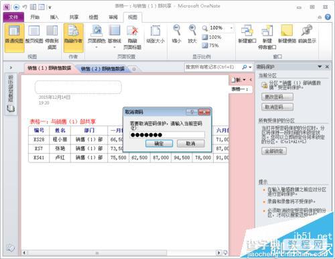
Task: Click the blue Help question mark icon
Action: tap(328, 17)
